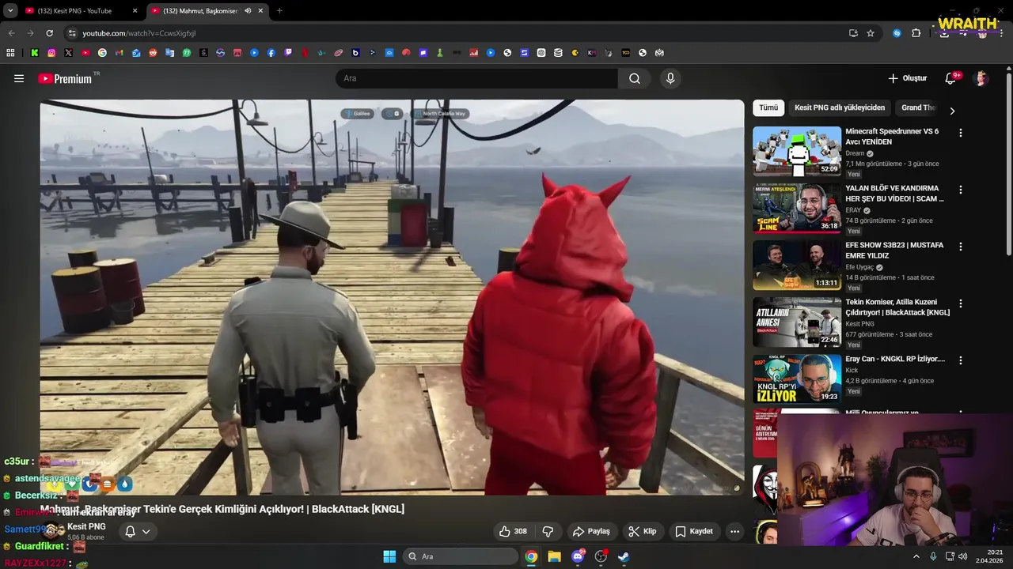Image resolution: width=1013 pixels, height=569 pixels.
Task: Click the search magnifier button
Action: pos(635,78)
